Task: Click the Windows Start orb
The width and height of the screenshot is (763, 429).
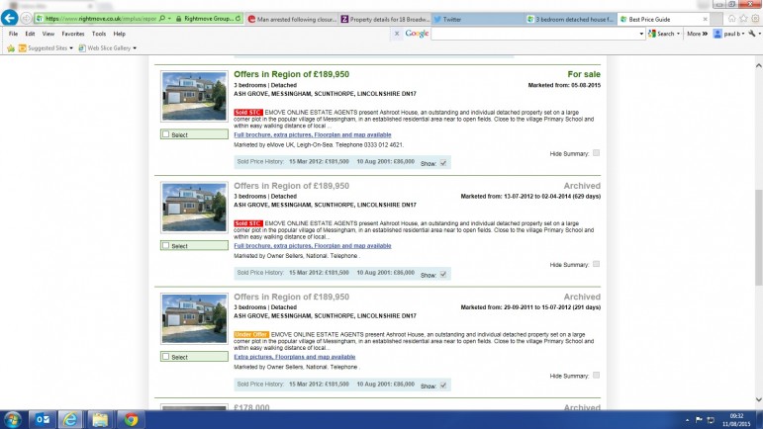Action: [12, 418]
